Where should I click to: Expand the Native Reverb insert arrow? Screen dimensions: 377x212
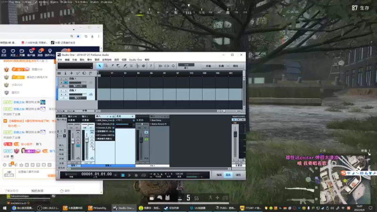click(x=151, y=124)
